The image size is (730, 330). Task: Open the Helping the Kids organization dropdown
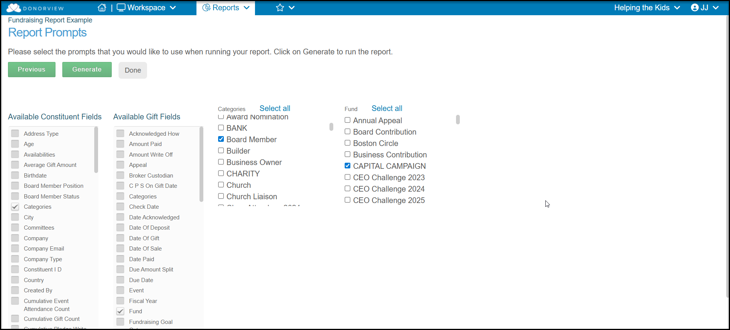point(647,8)
